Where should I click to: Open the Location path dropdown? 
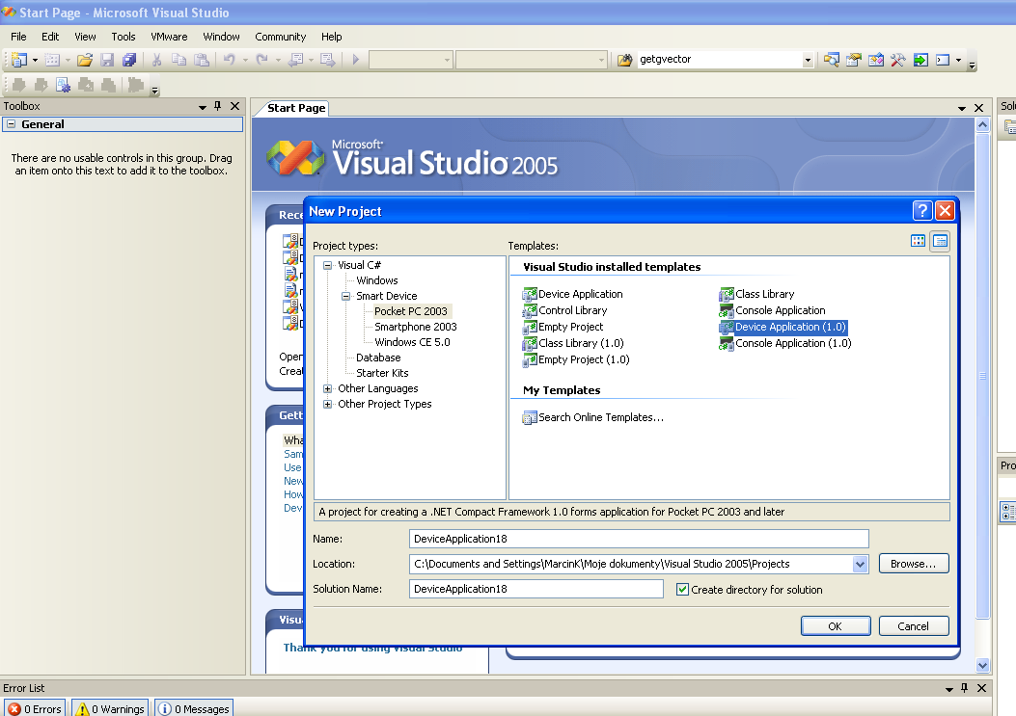coord(860,565)
